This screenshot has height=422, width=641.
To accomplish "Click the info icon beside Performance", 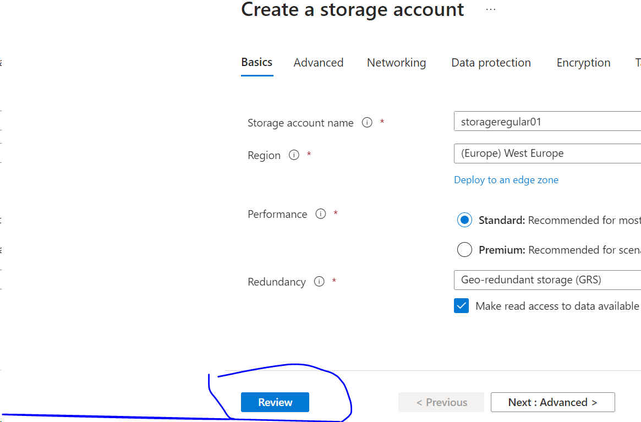I will point(321,214).
